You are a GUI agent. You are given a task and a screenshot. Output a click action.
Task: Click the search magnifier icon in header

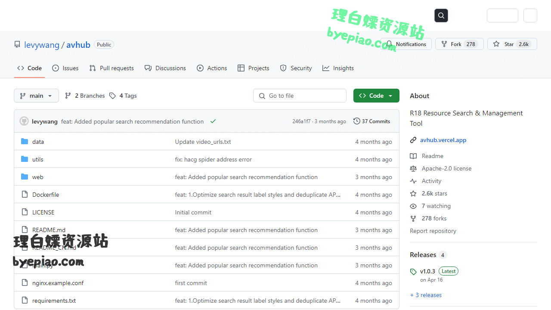(441, 15)
